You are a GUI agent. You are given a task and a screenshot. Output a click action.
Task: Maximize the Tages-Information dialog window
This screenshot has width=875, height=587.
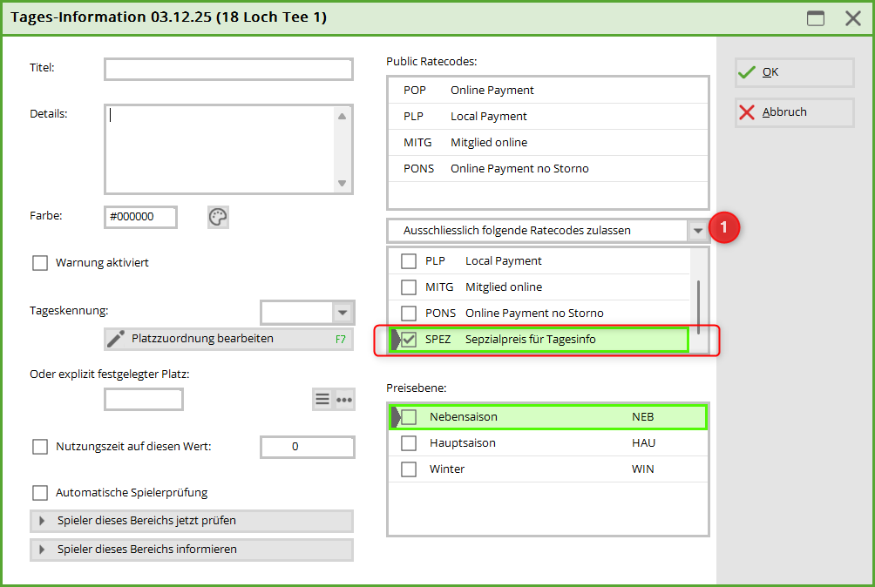pos(816,18)
